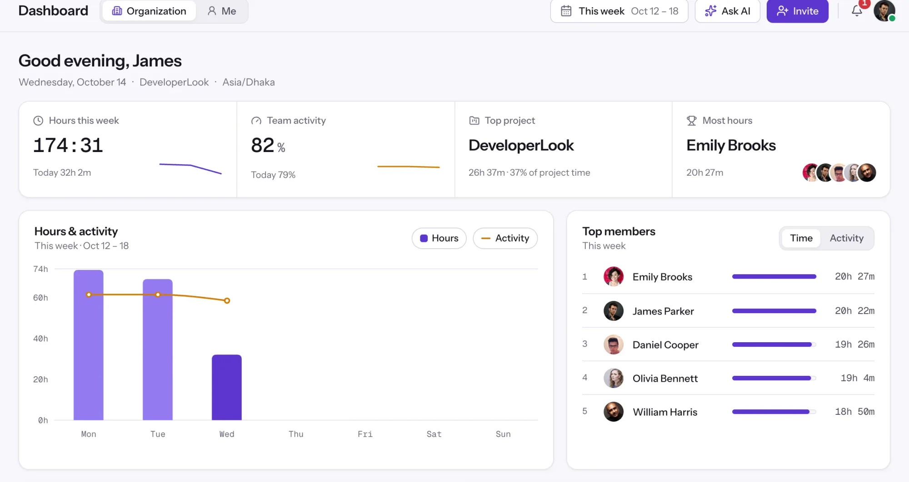The image size is (909, 482).
Task: Select the Time tab in Top members
Action: tap(801, 238)
